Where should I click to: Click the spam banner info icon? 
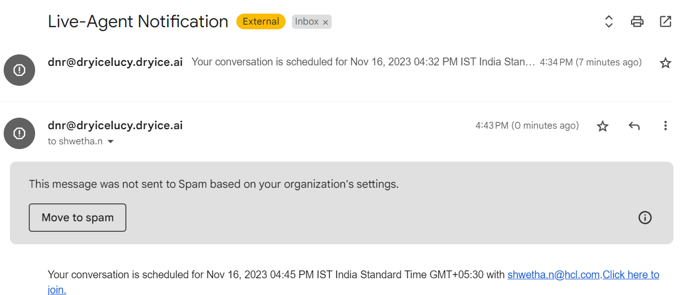click(x=645, y=218)
